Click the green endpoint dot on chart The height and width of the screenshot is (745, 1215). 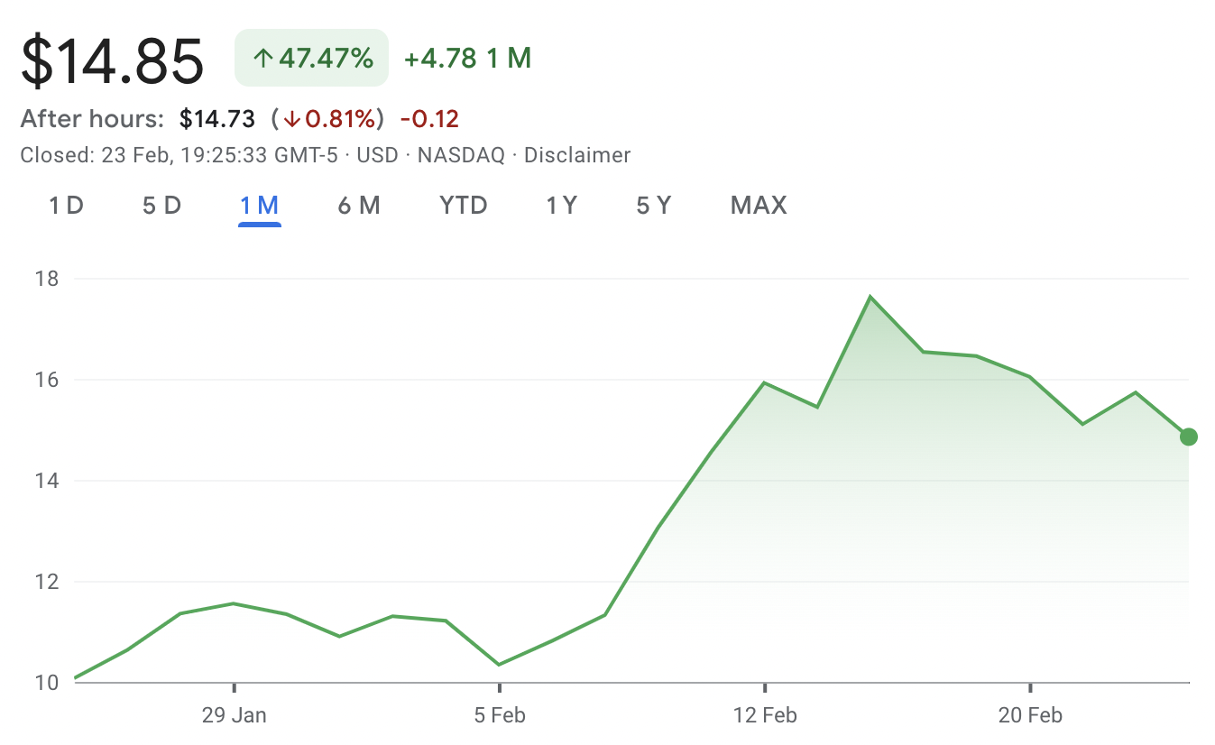click(1189, 437)
